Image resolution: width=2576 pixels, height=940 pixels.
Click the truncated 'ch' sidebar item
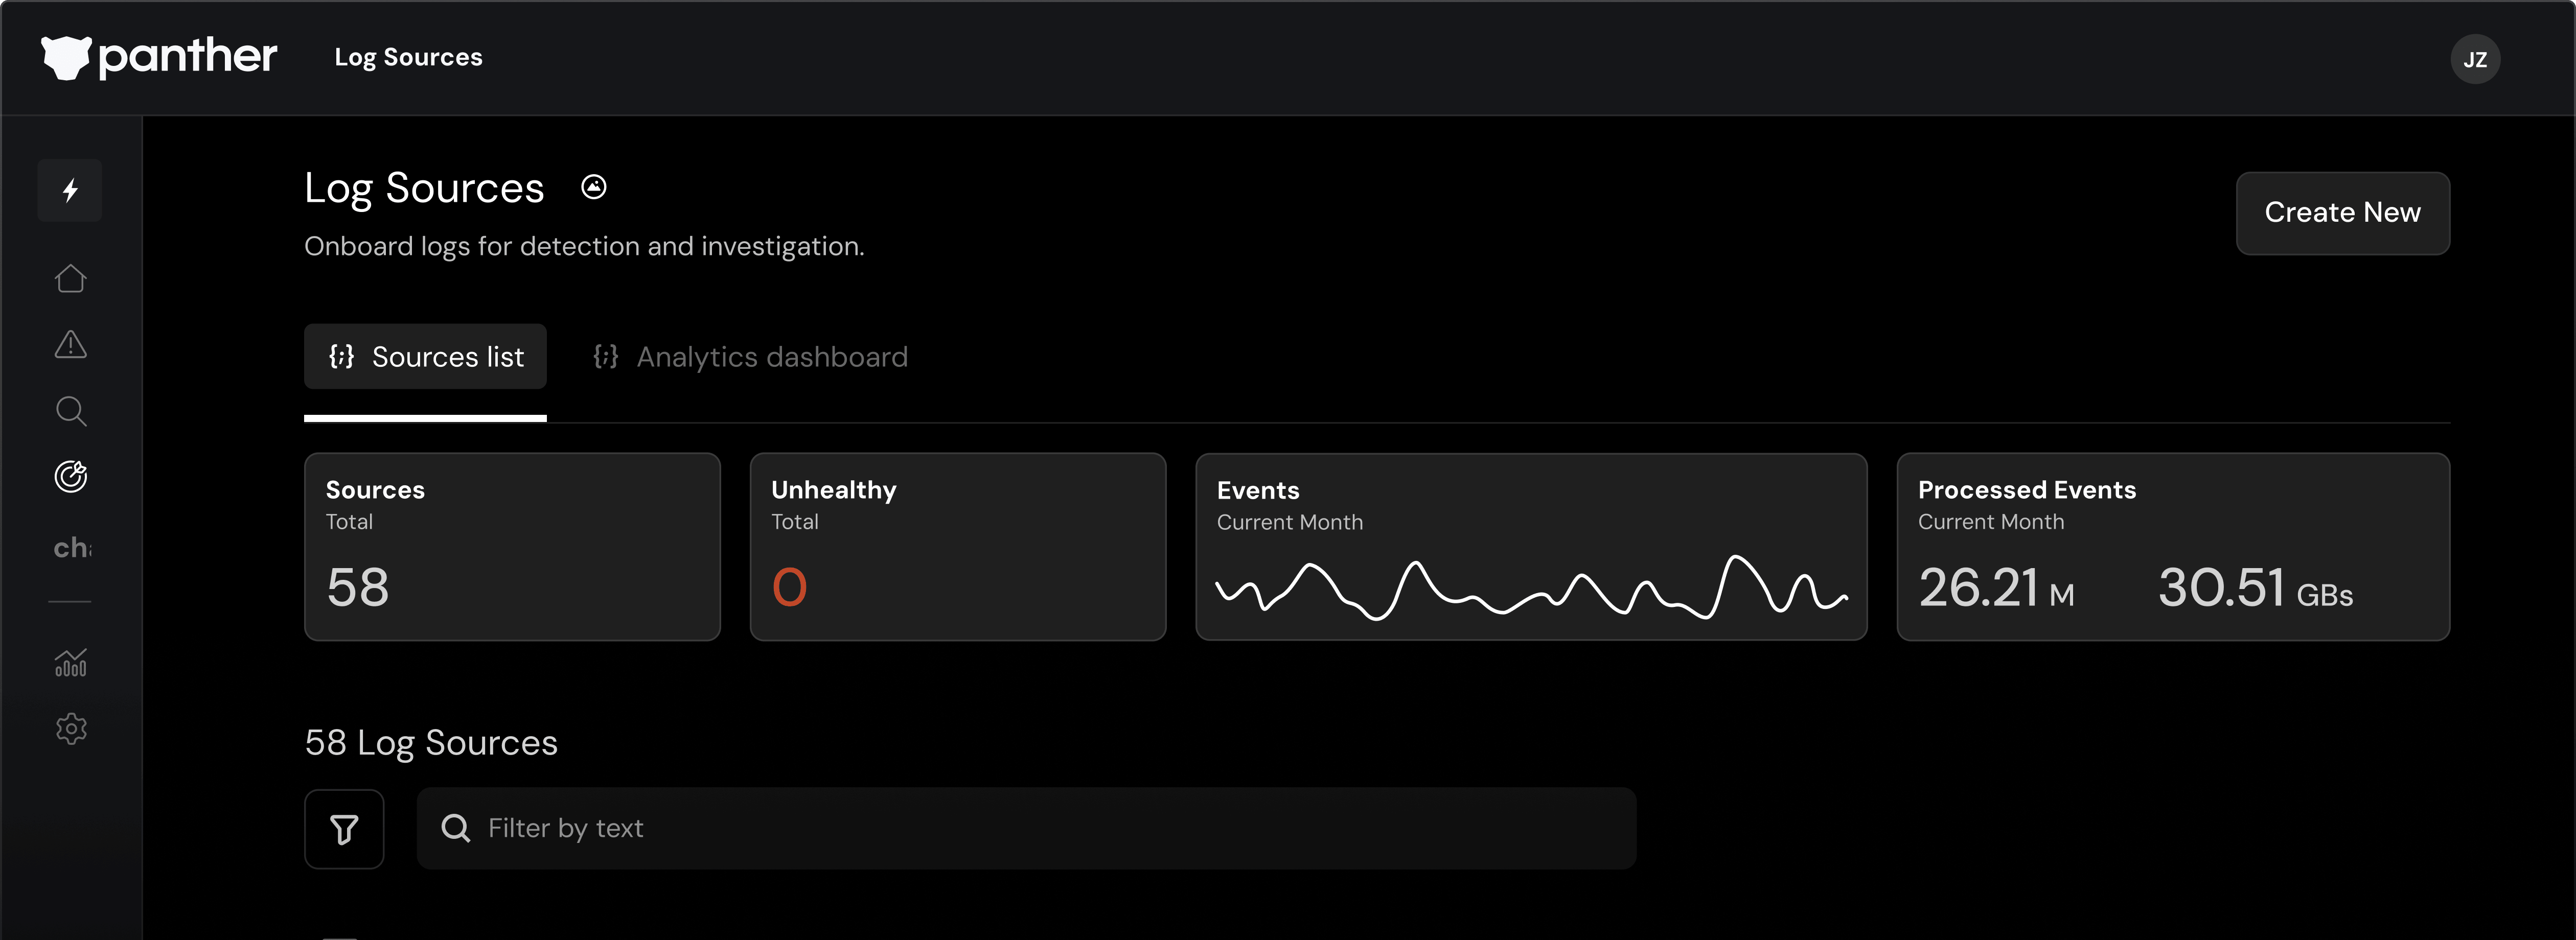72,548
